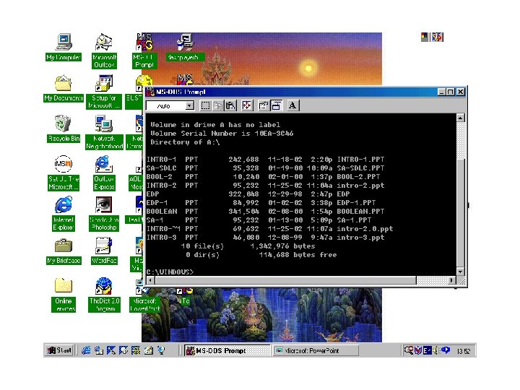Select the MSN Set Up desktop icon
The image size is (520, 390).
point(64,173)
